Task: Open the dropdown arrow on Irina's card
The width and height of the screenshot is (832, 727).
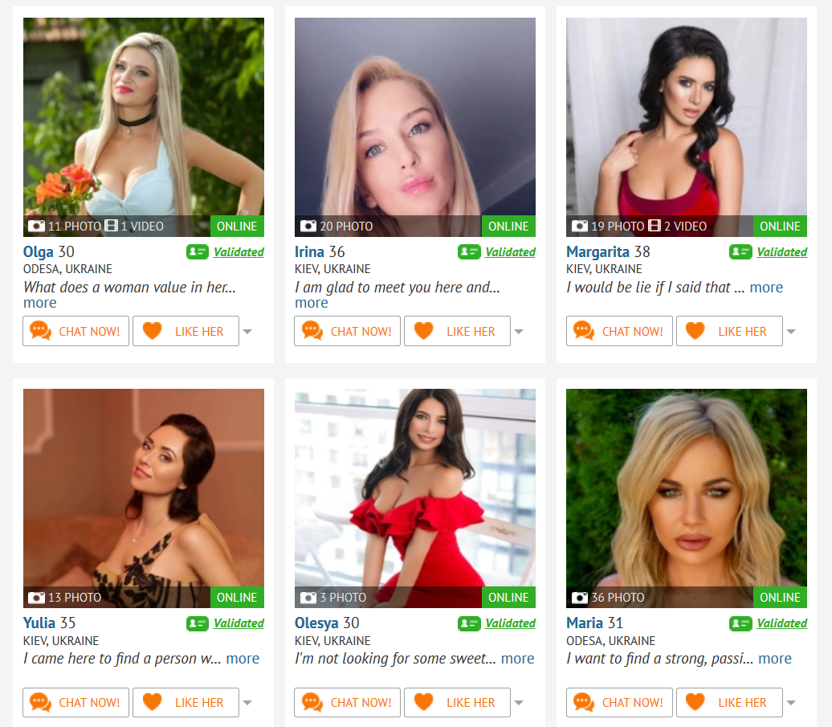Action: (519, 332)
